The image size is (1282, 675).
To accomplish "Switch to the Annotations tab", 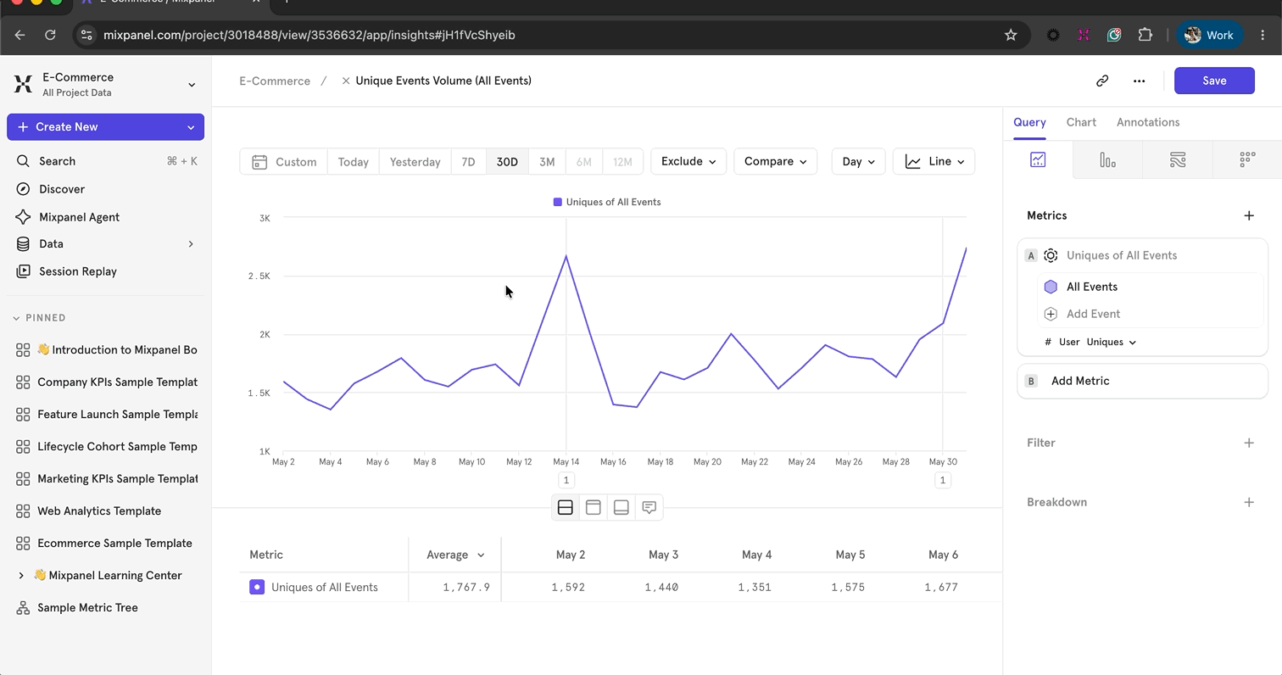I will (1148, 122).
